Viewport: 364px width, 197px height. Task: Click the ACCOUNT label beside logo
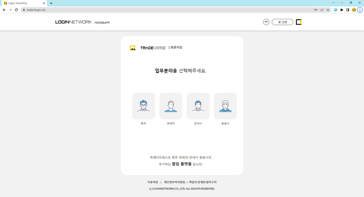[102, 22]
